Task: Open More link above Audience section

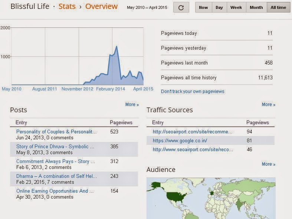Action: coord(269,164)
